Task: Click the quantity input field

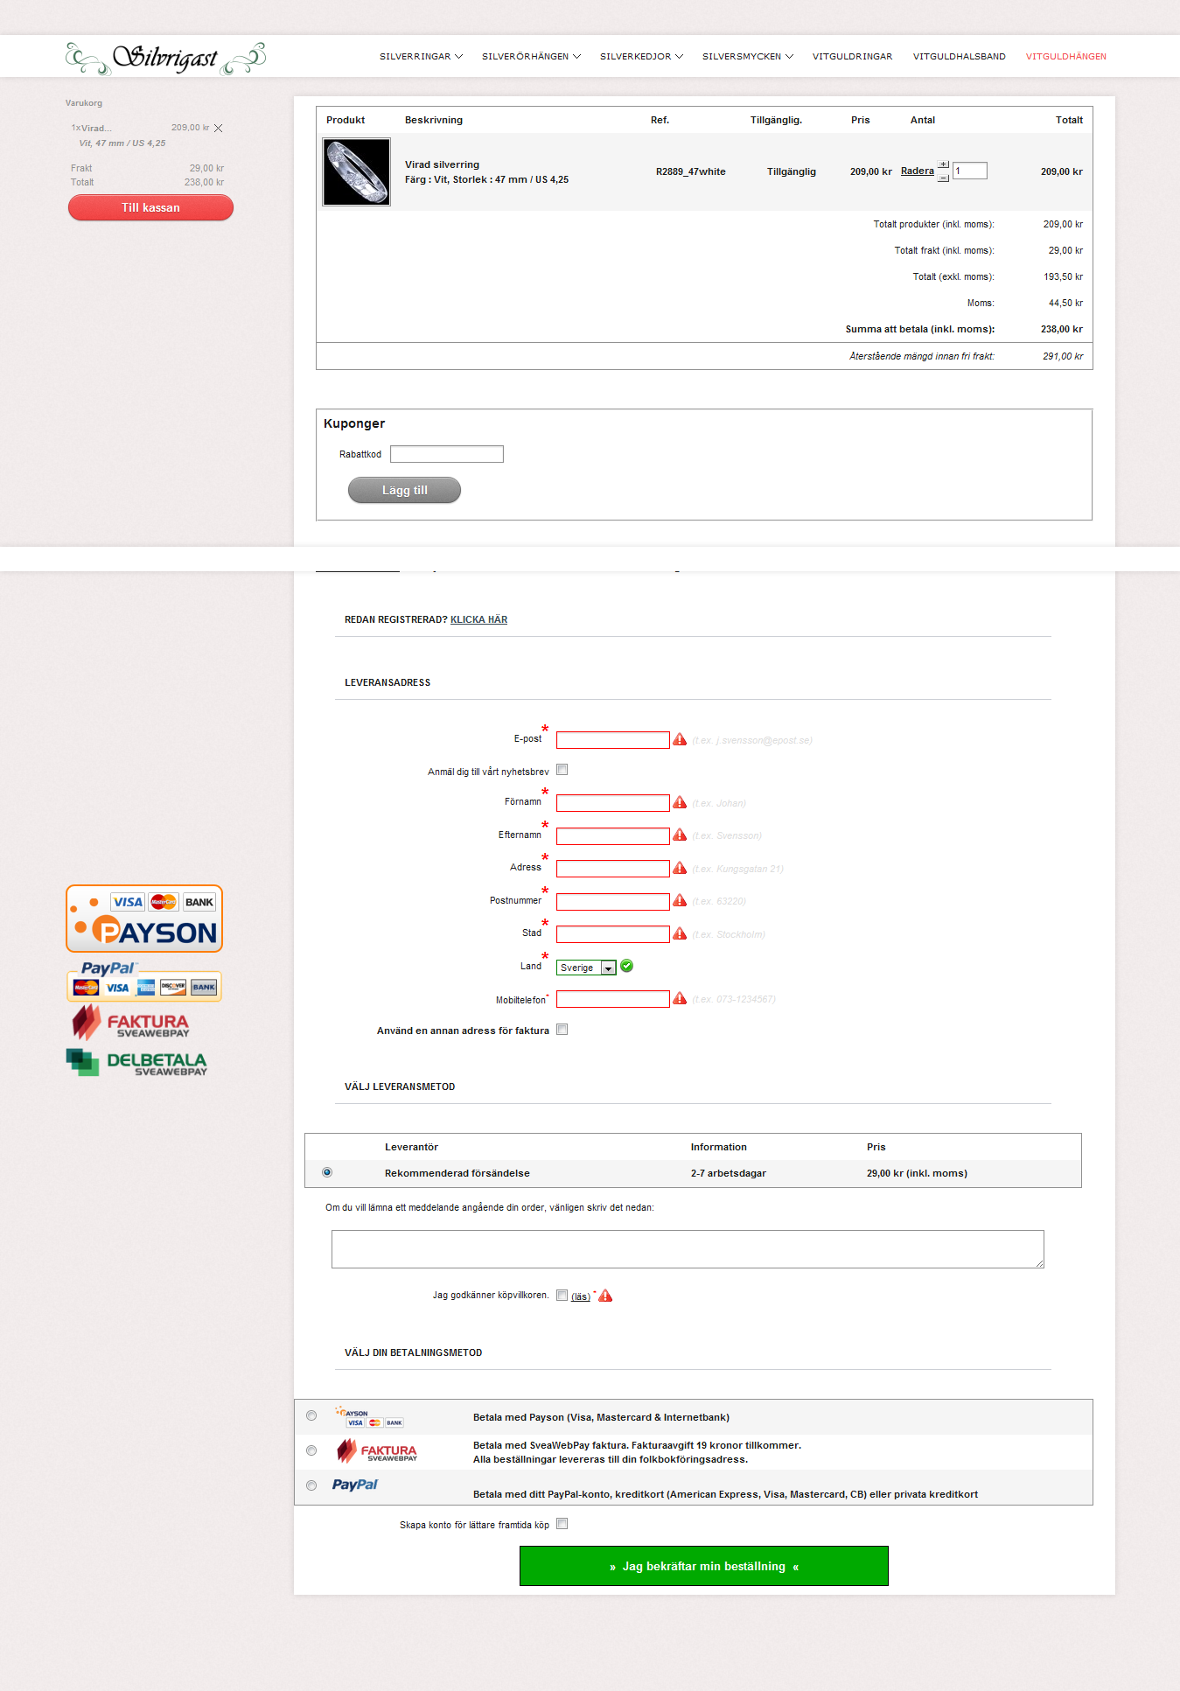Action: (x=970, y=171)
